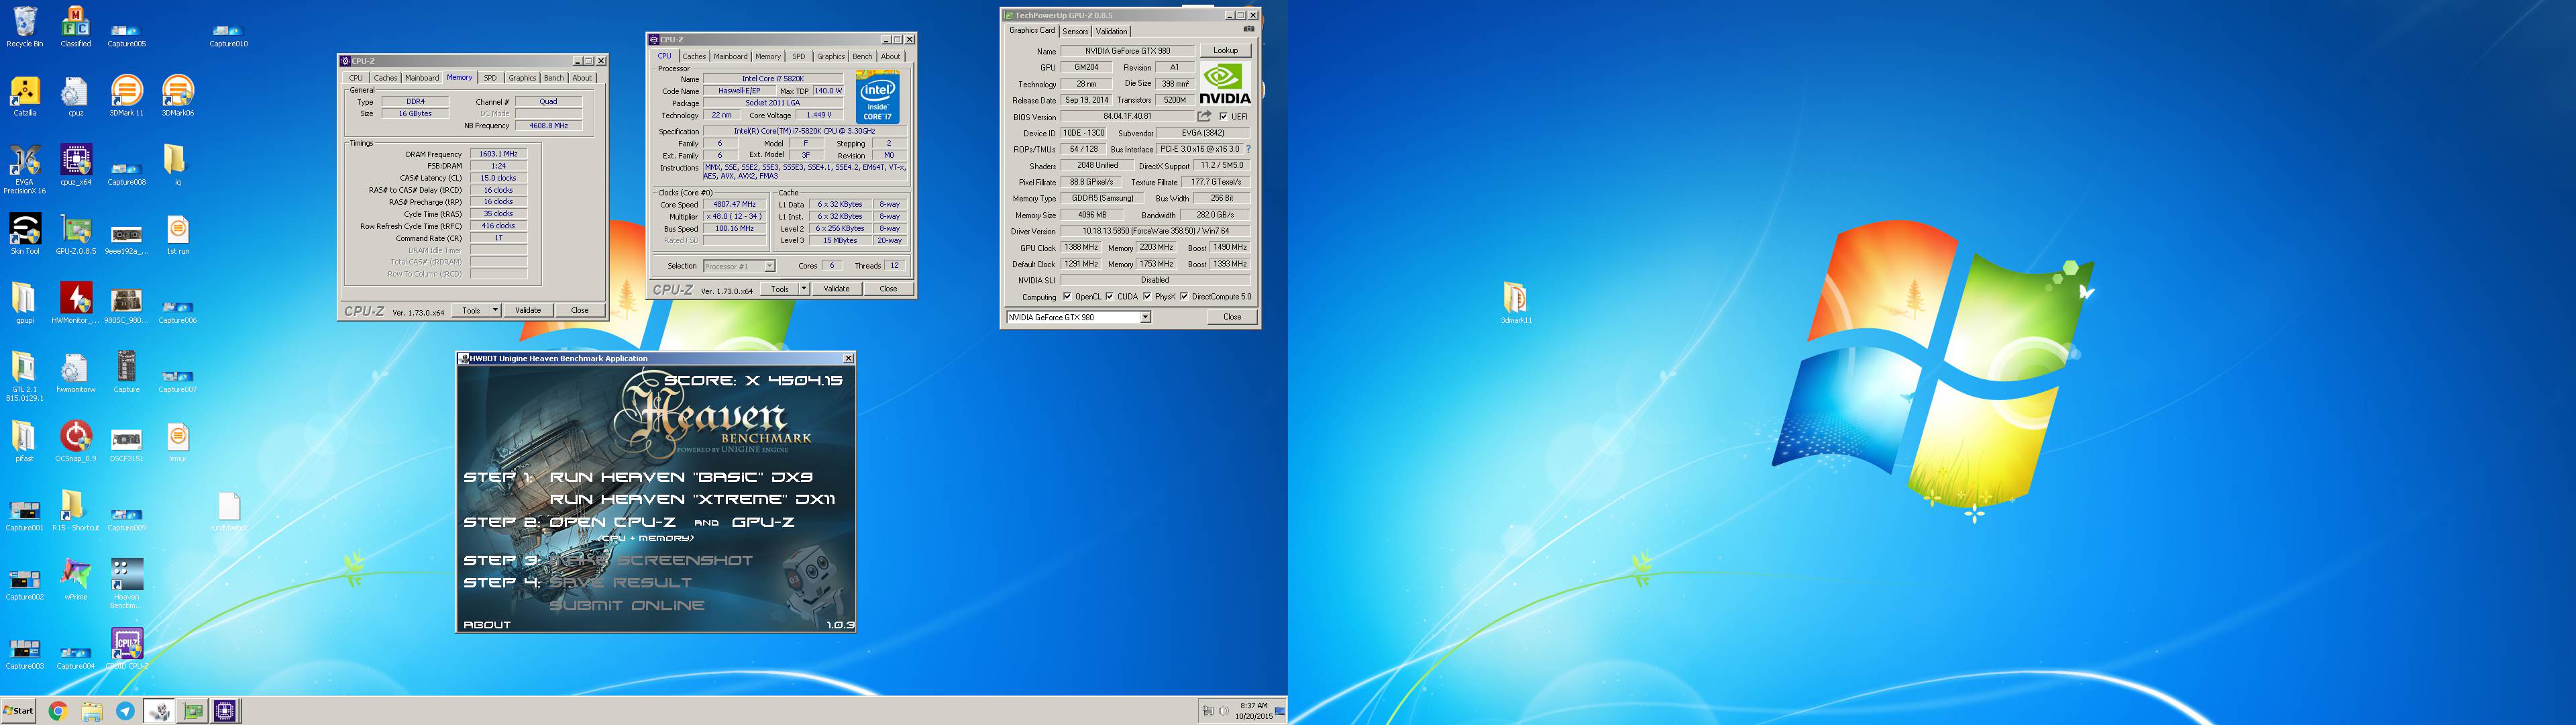
Task: Open the gpupi folder on desktop
Action: [x=25, y=303]
